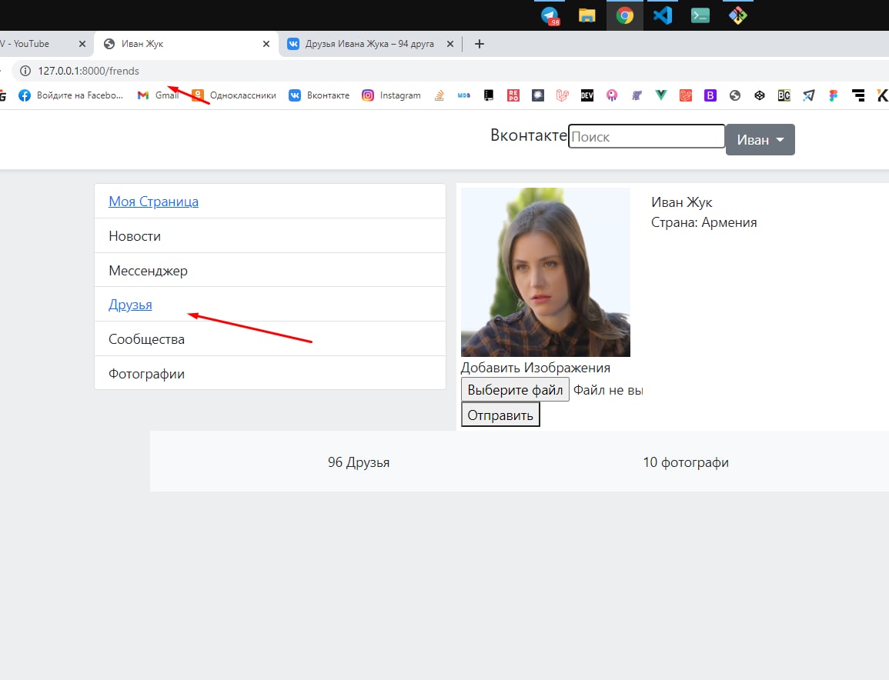Open Visual Studio Code from the taskbar
Viewport: 889px width, 680px height.
click(x=662, y=15)
